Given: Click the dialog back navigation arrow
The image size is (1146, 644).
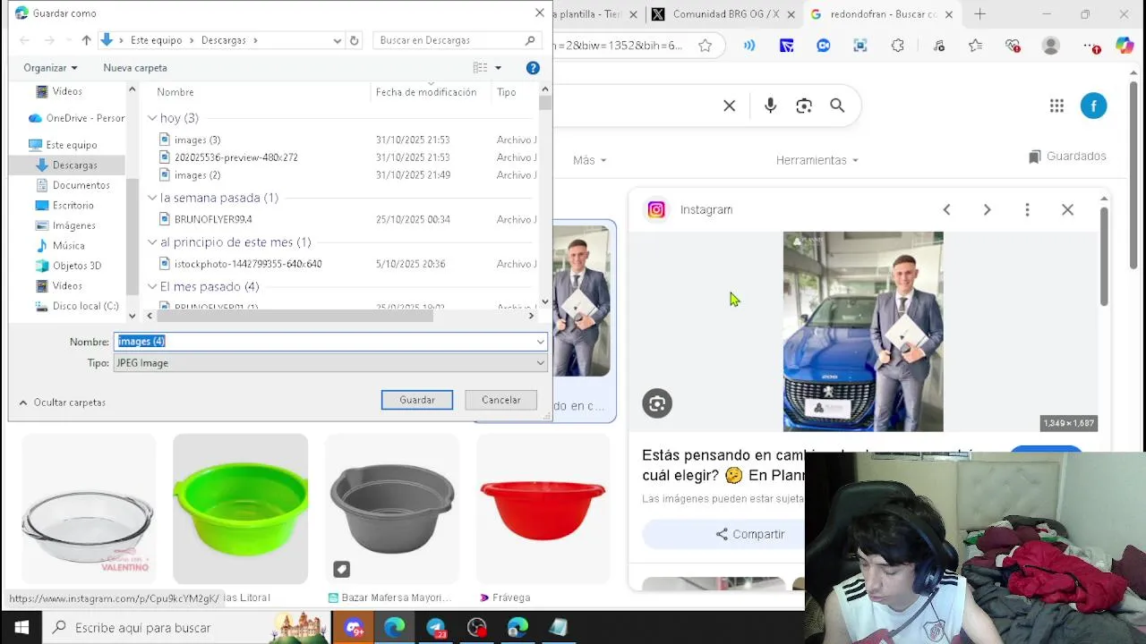Looking at the screenshot, I should pyautogui.click(x=25, y=40).
